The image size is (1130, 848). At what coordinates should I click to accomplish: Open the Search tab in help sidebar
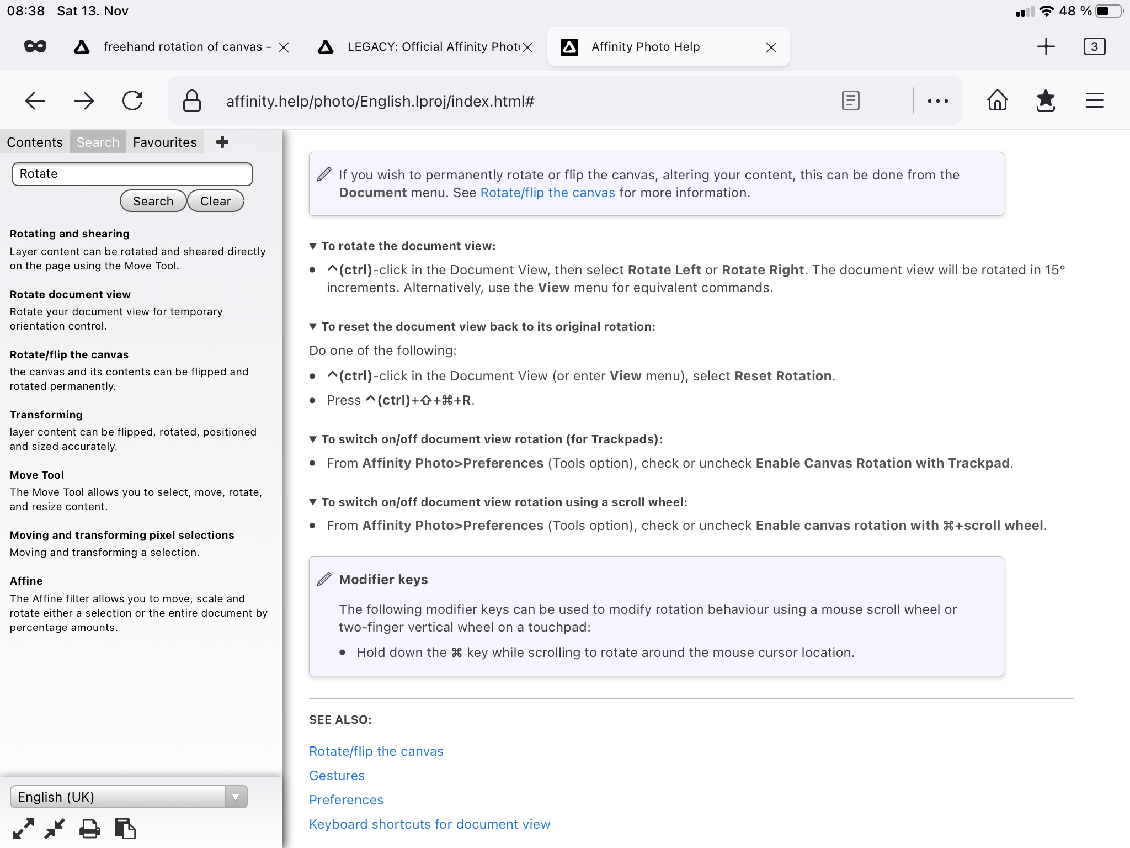[x=98, y=142]
